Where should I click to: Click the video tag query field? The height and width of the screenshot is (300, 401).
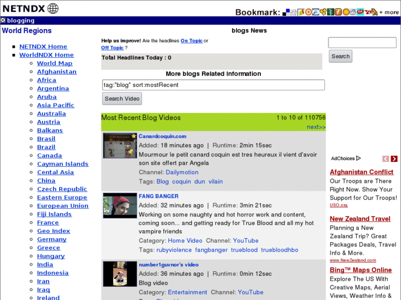tap(213, 85)
